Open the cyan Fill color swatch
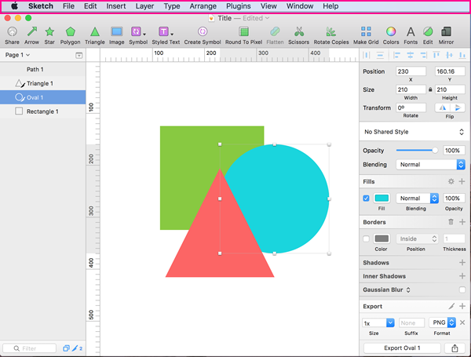 [382, 199]
